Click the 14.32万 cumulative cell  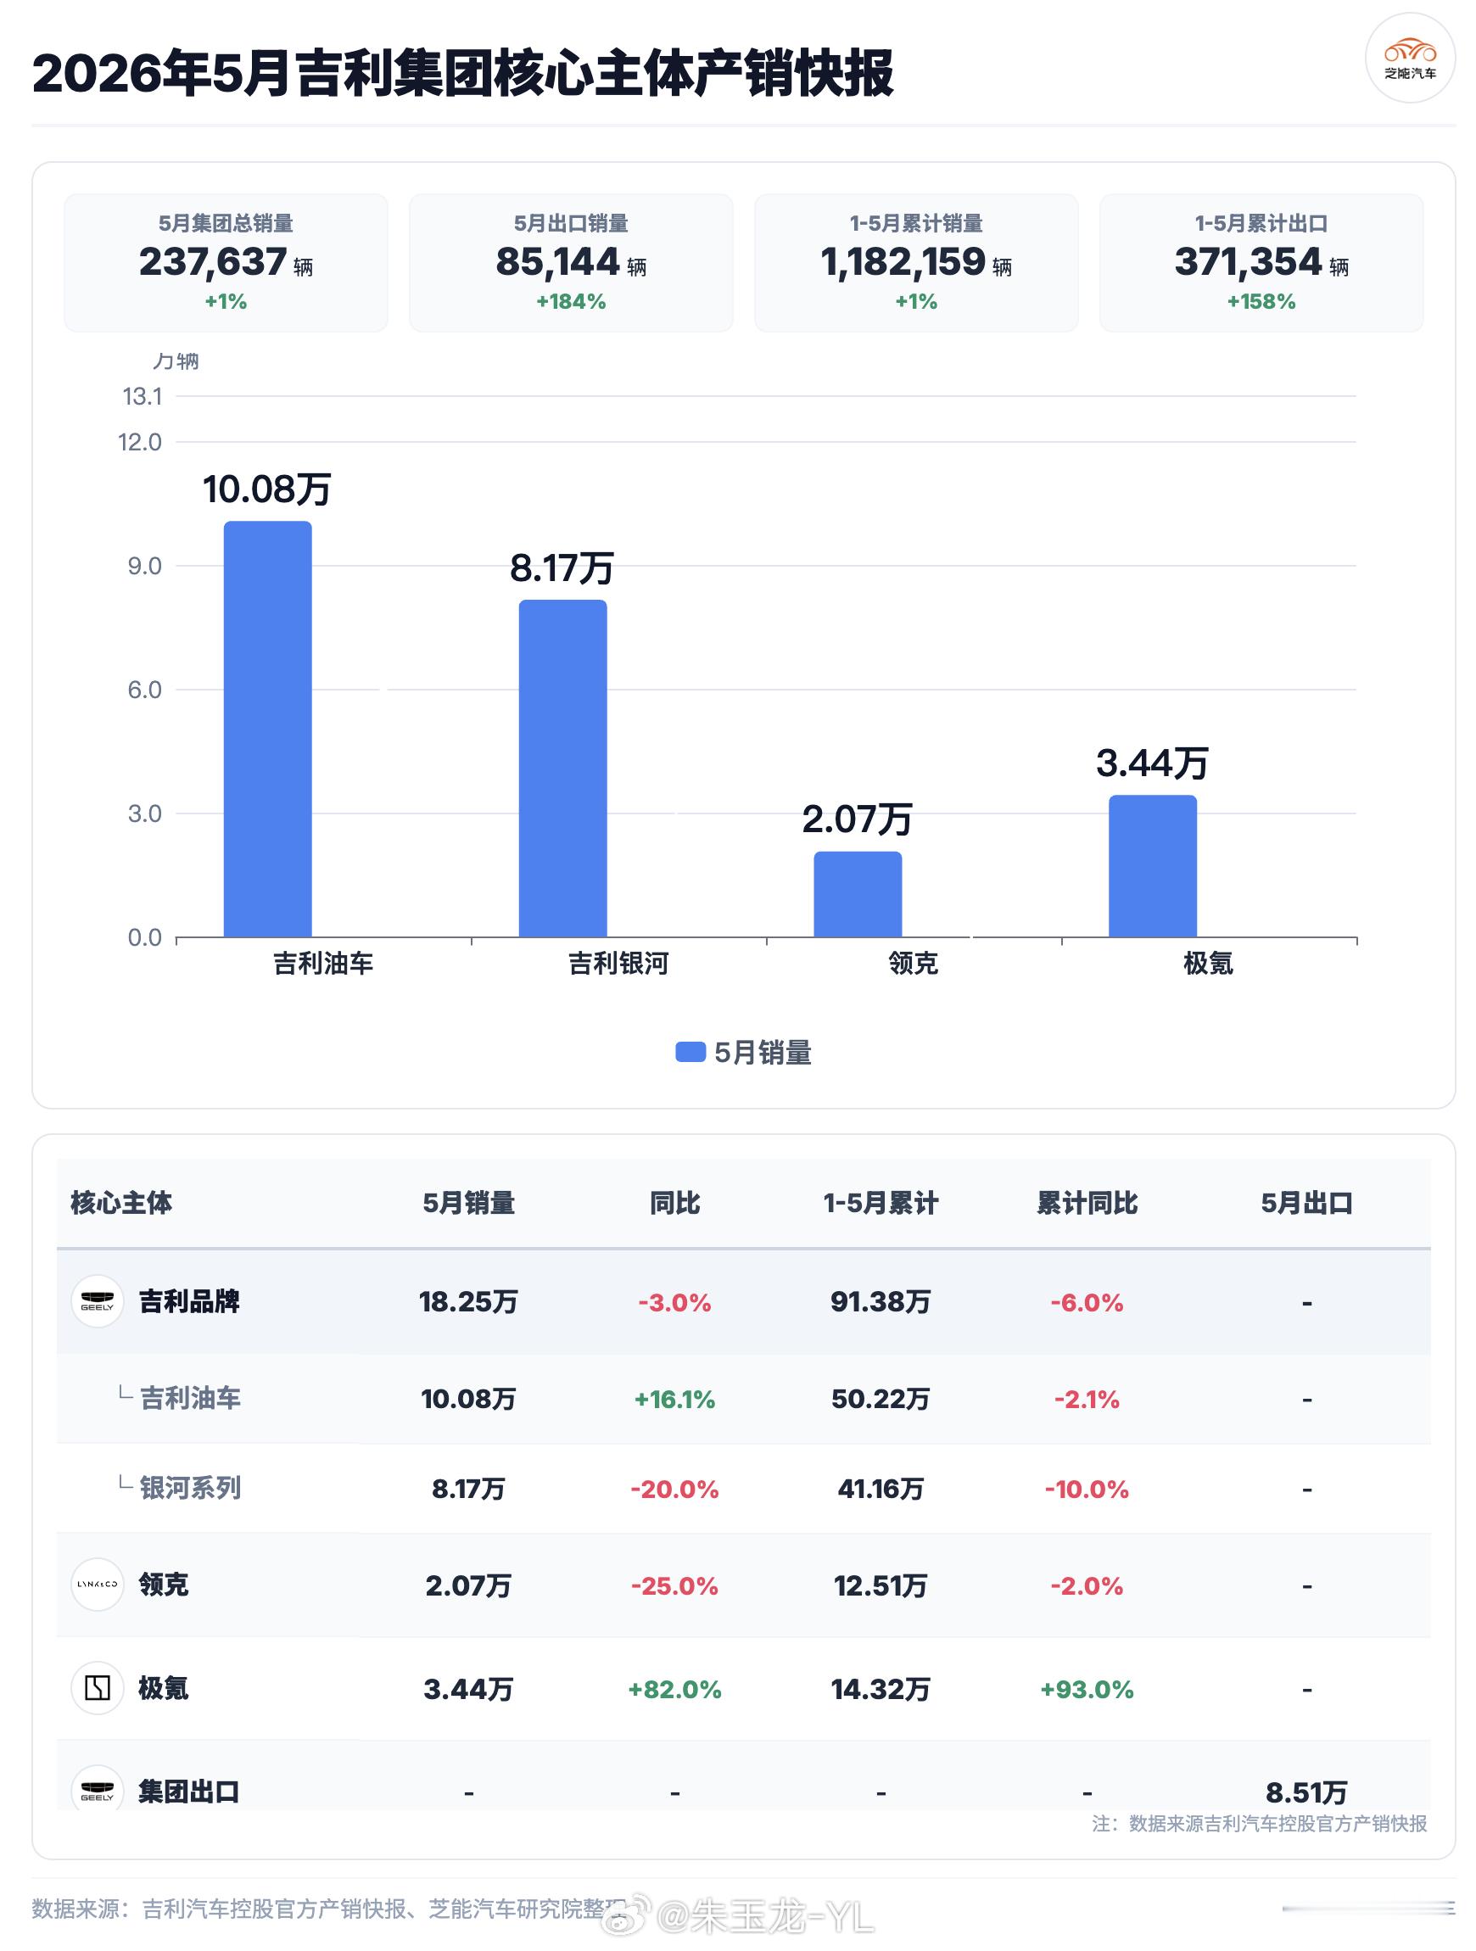click(x=881, y=1688)
